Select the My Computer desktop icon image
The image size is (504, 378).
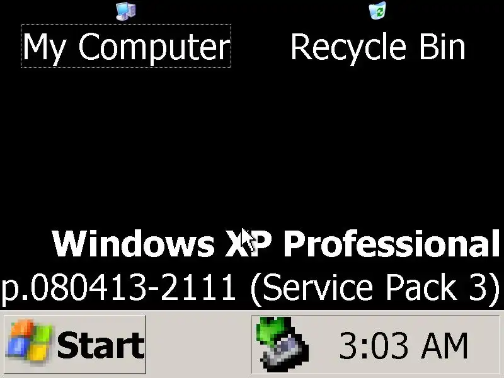coord(125,11)
